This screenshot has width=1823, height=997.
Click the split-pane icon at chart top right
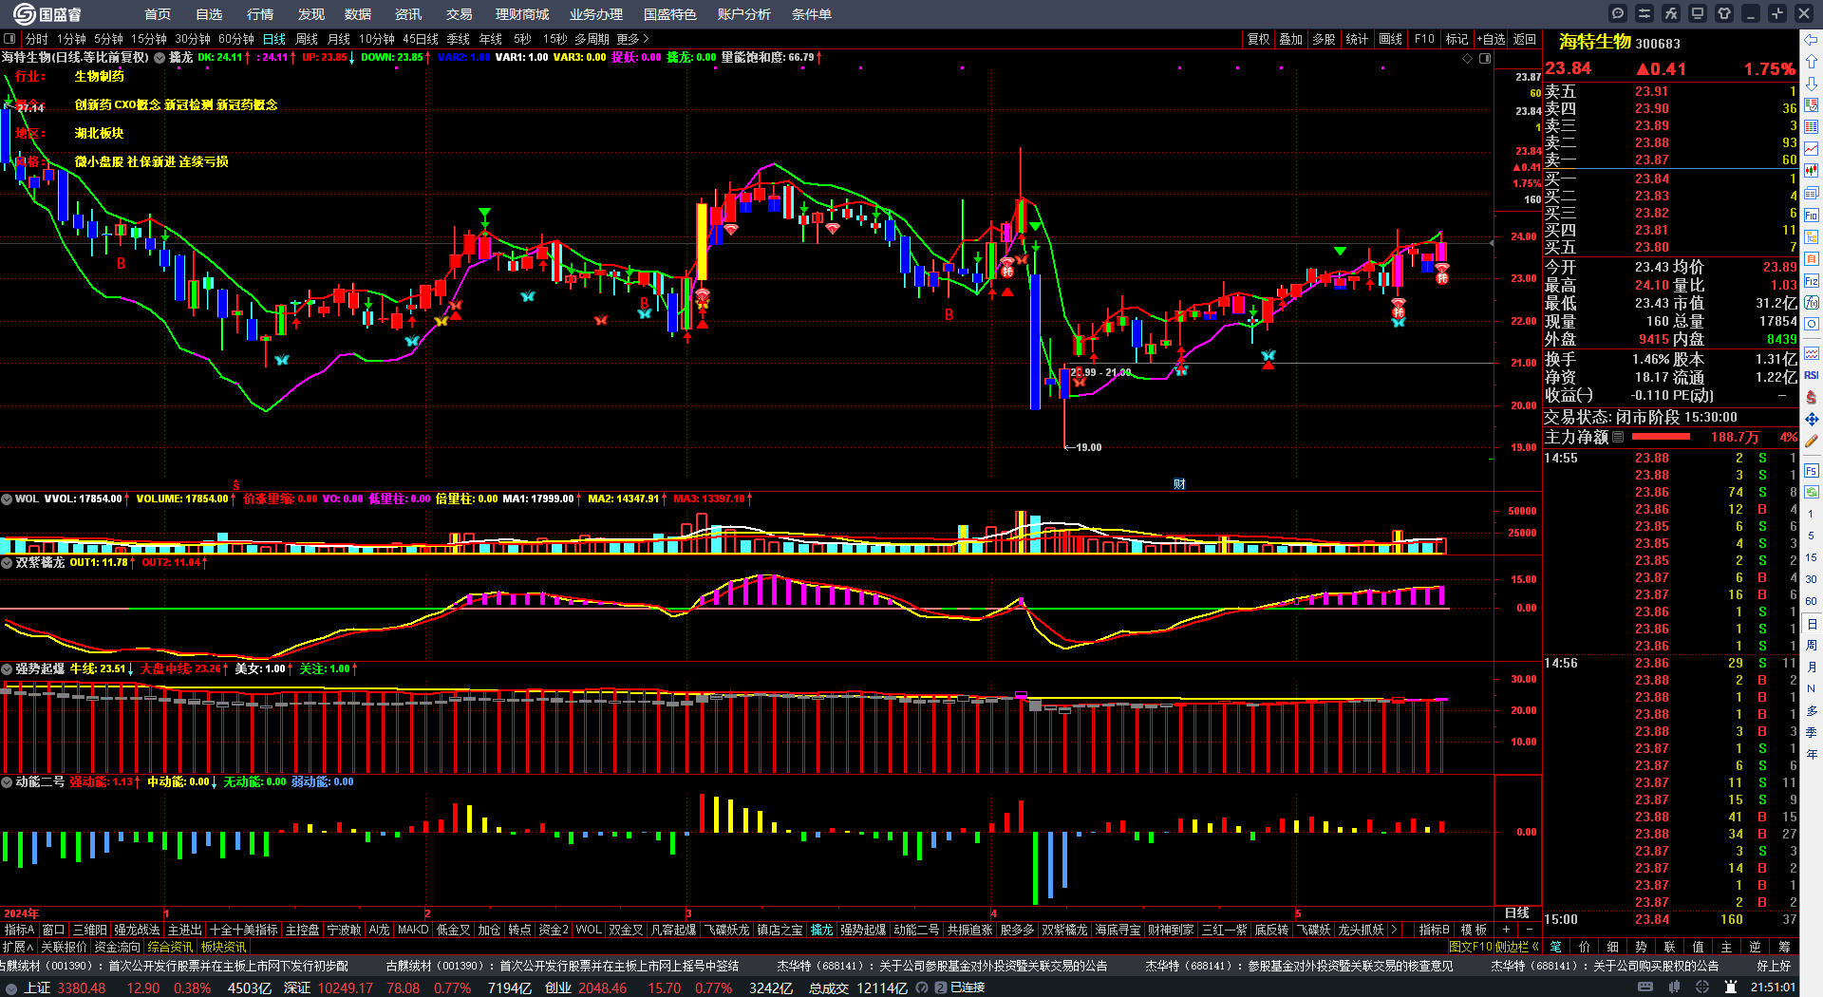[x=1485, y=58]
